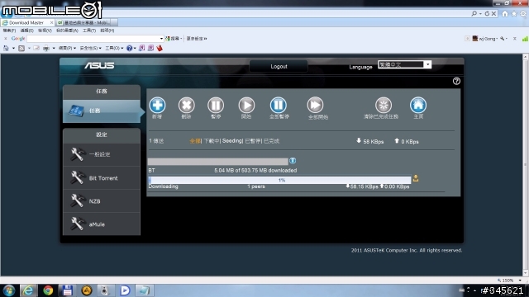Open the Language dropdown
Image resolution: width=529 pixels, height=297 pixels.
pyautogui.click(x=404, y=64)
